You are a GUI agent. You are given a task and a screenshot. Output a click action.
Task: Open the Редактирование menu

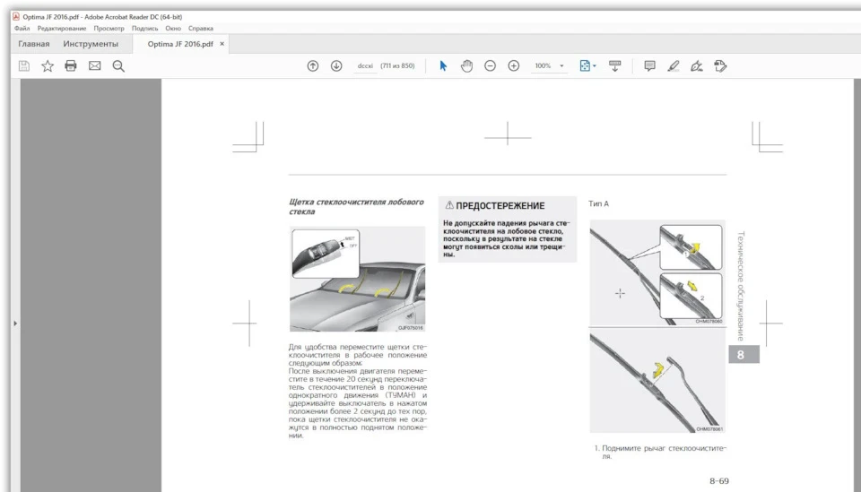tap(62, 28)
